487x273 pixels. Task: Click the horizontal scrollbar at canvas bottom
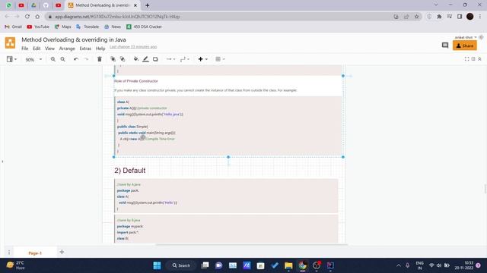pyautogui.click(x=252, y=244)
